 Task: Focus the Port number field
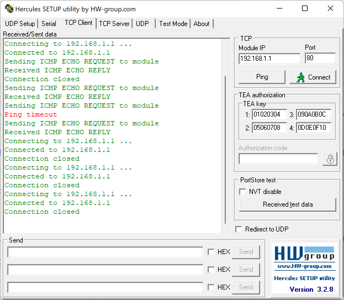click(x=320, y=58)
